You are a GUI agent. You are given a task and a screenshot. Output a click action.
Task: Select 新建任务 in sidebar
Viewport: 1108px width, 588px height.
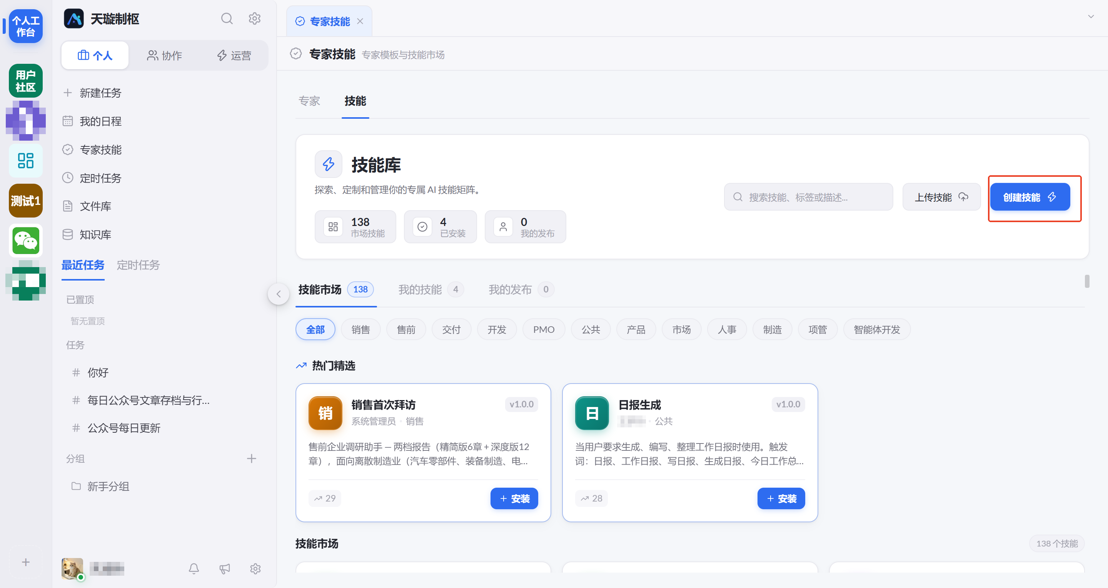coord(164,93)
